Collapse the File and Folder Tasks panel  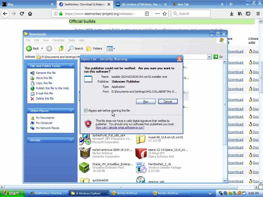pyautogui.click(x=71, y=66)
